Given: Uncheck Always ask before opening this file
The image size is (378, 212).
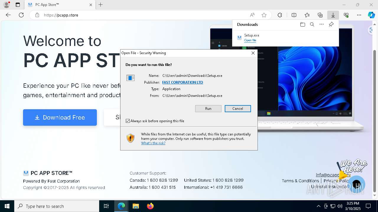Looking at the screenshot, I should click(x=128, y=121).
